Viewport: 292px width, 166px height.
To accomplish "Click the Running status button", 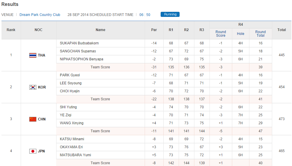I will click(x=170, y=14).
